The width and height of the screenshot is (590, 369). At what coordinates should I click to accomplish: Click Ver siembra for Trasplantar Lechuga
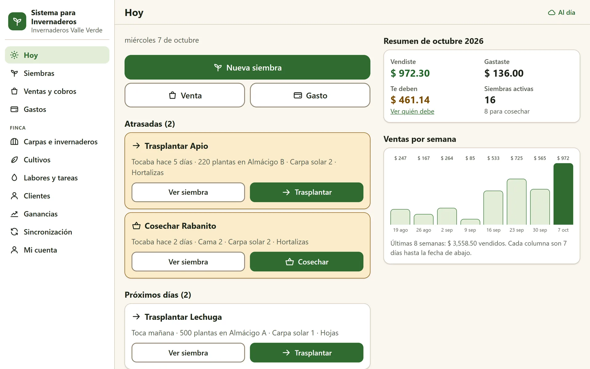click(x=188, y=353)
